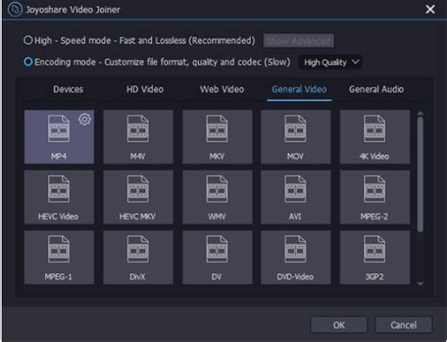Switch to the HD Video tab
Screen dimensions: 447x342
pos(145,90)
